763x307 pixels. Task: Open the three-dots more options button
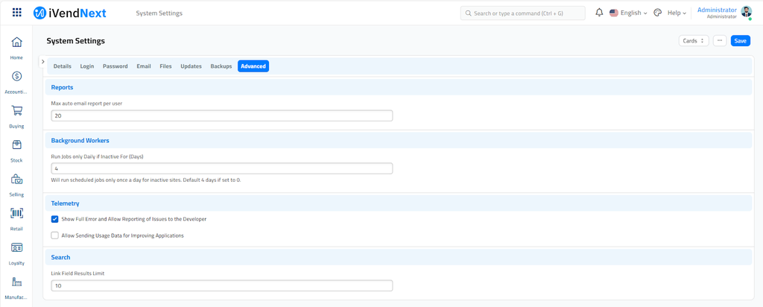click(x=720, y=41)
